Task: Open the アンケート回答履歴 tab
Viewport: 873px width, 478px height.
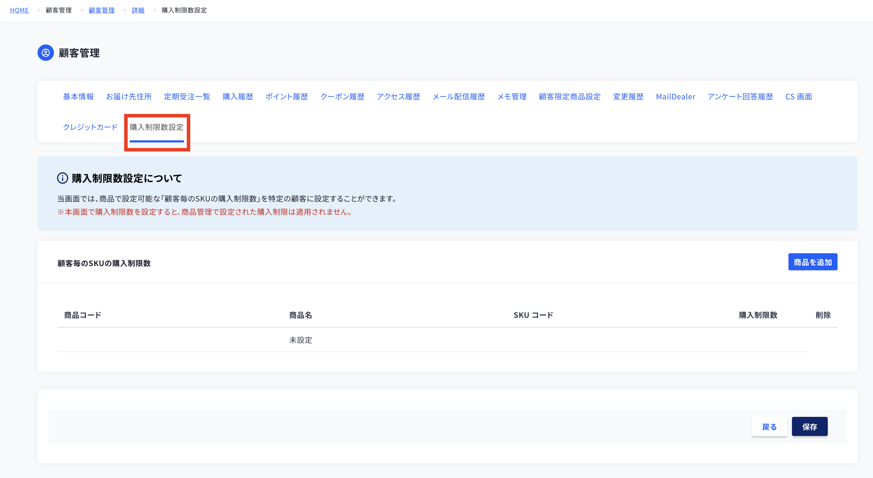Action: click(x=740, y=97)
